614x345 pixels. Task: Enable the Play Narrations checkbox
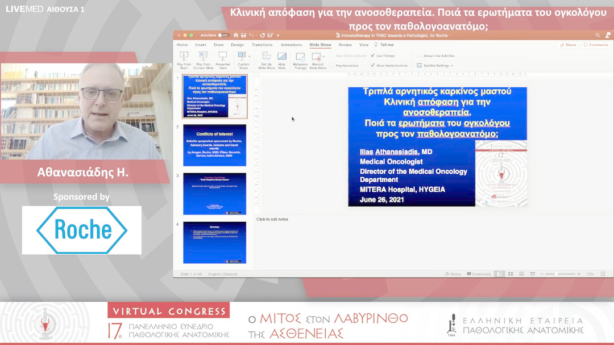pos(331,65)
